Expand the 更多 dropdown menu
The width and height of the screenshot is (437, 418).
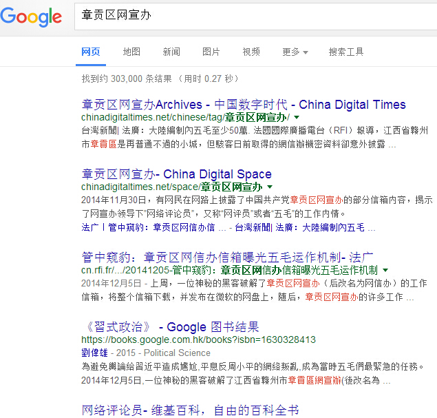(295, 52)
